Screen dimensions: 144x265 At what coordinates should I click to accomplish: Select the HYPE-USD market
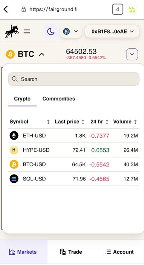pos(74,150)
